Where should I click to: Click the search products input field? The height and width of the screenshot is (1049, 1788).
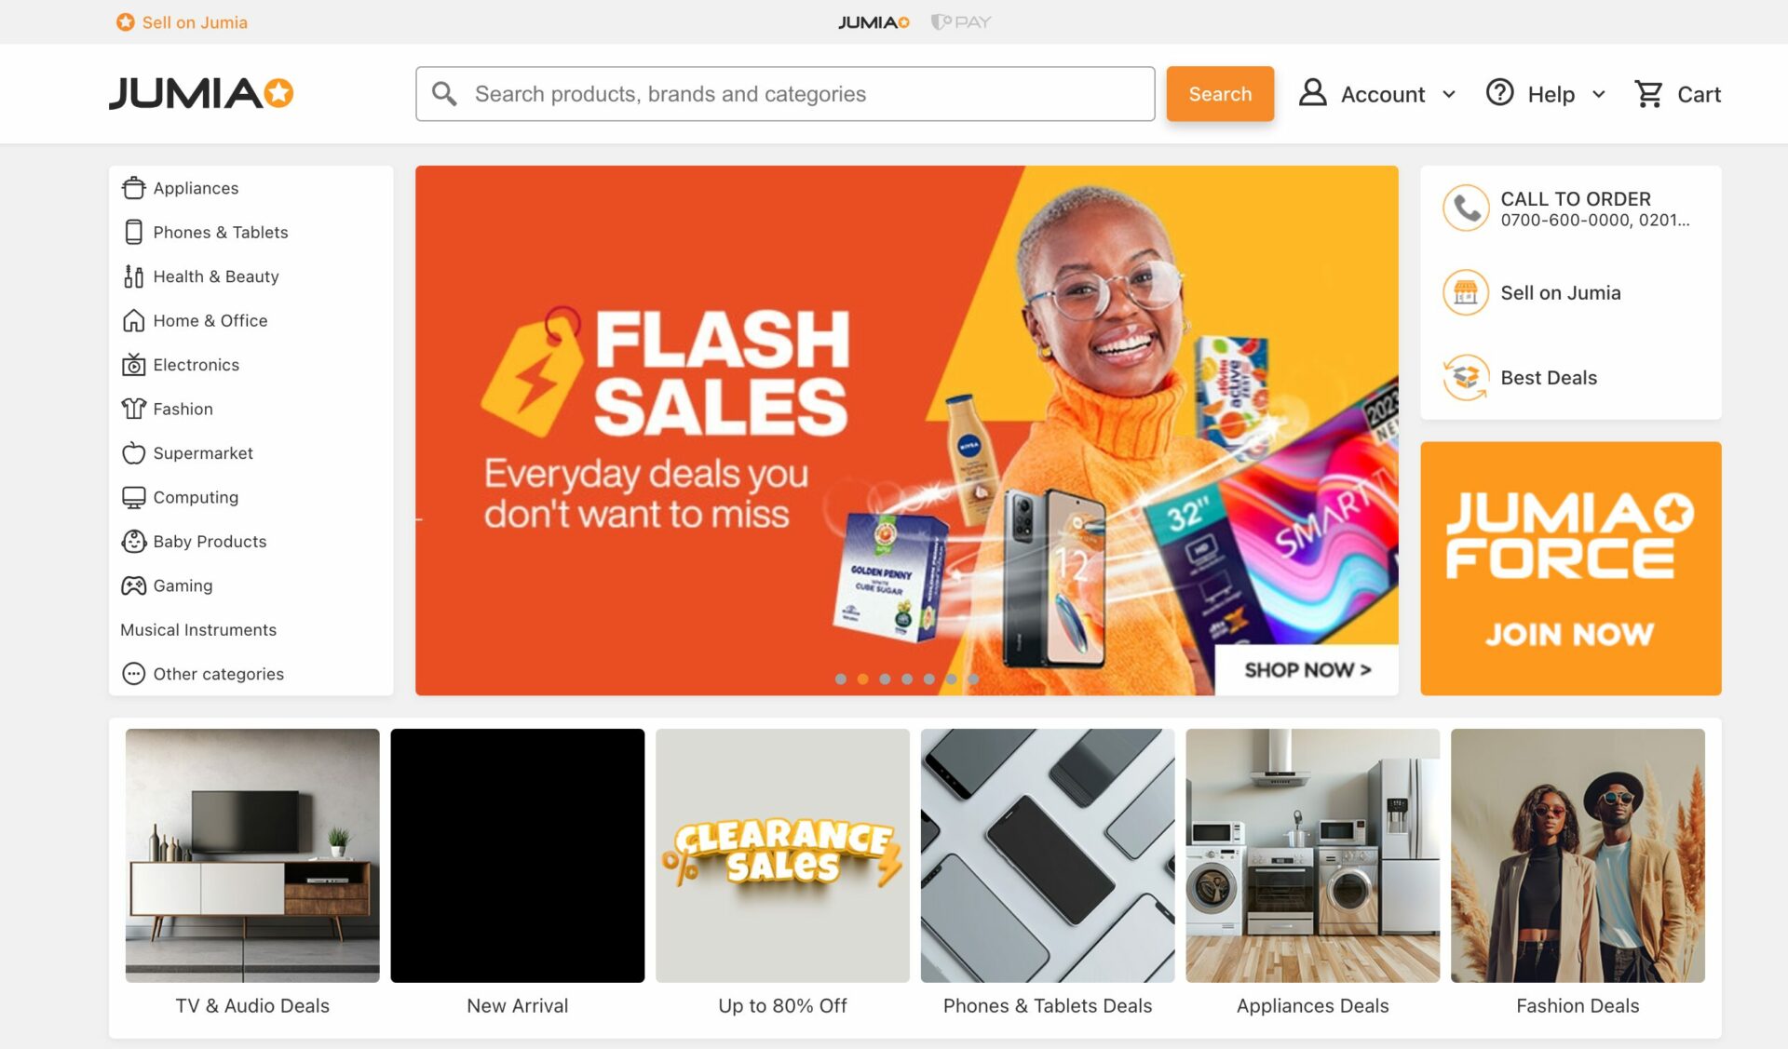(785, 94)
